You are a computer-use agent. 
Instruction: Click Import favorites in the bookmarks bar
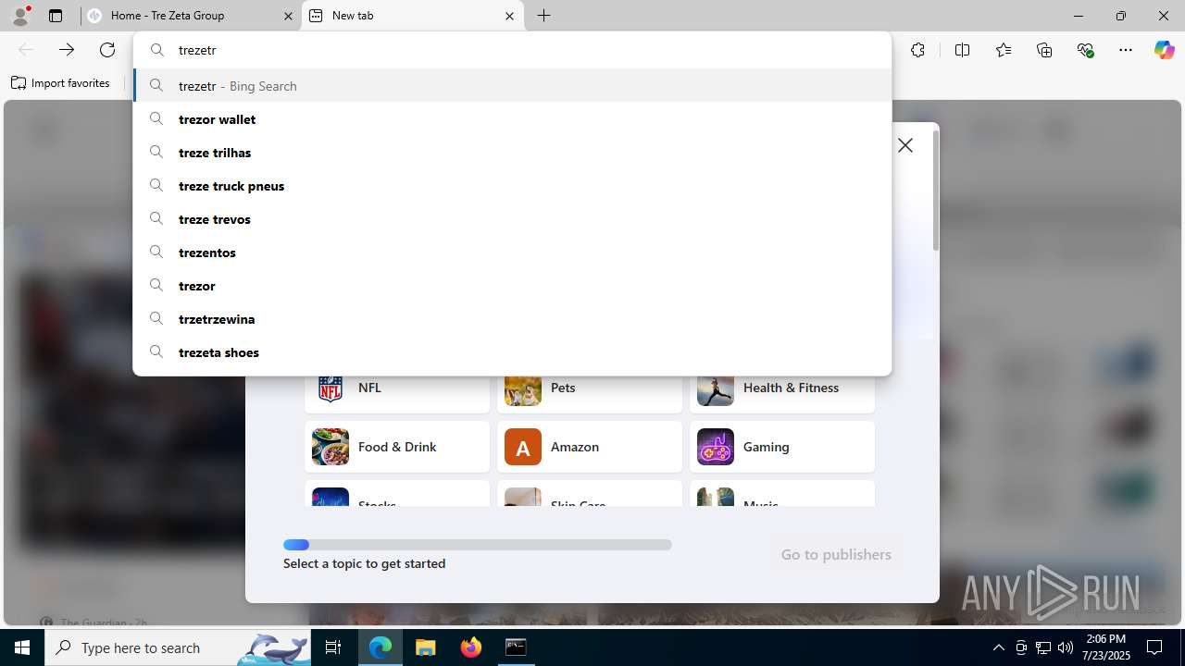[x=60, y=83]
